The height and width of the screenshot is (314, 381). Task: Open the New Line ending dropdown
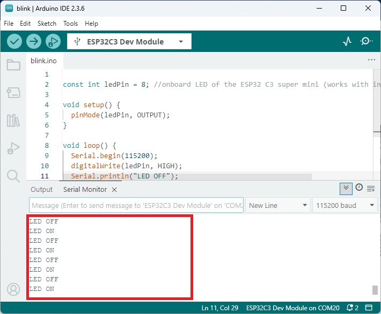tap(278, 205)
